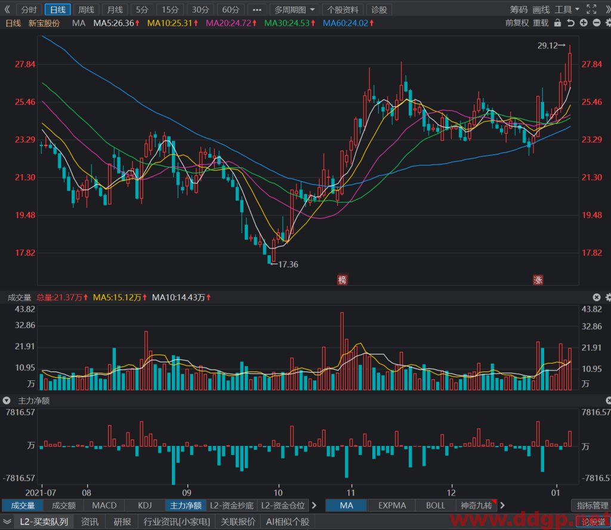Change 前复权 adjustment setting
The image size is (611, 530).
517,23
